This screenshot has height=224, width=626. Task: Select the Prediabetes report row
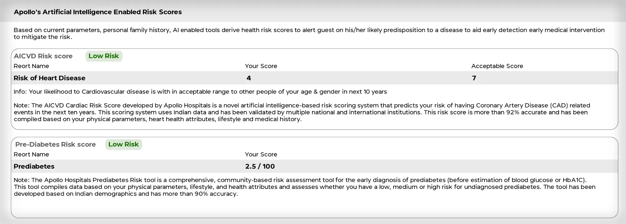pyautogui.click(x=315, y=166)
